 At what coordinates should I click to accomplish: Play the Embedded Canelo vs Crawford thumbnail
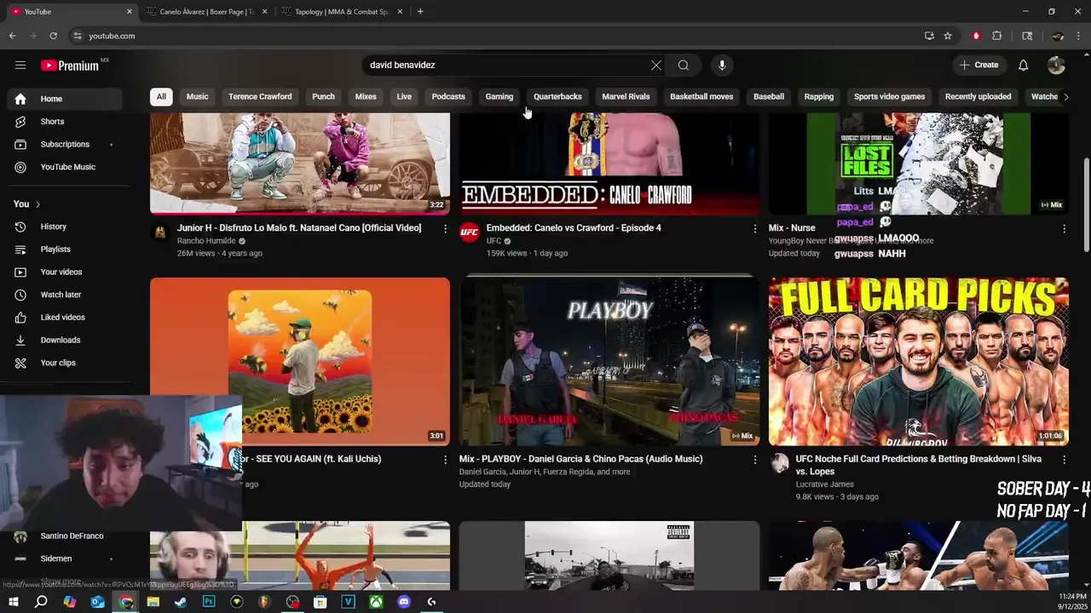click(x=609, y=163)
